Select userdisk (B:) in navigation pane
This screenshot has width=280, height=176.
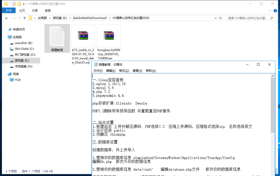point(23,43)
